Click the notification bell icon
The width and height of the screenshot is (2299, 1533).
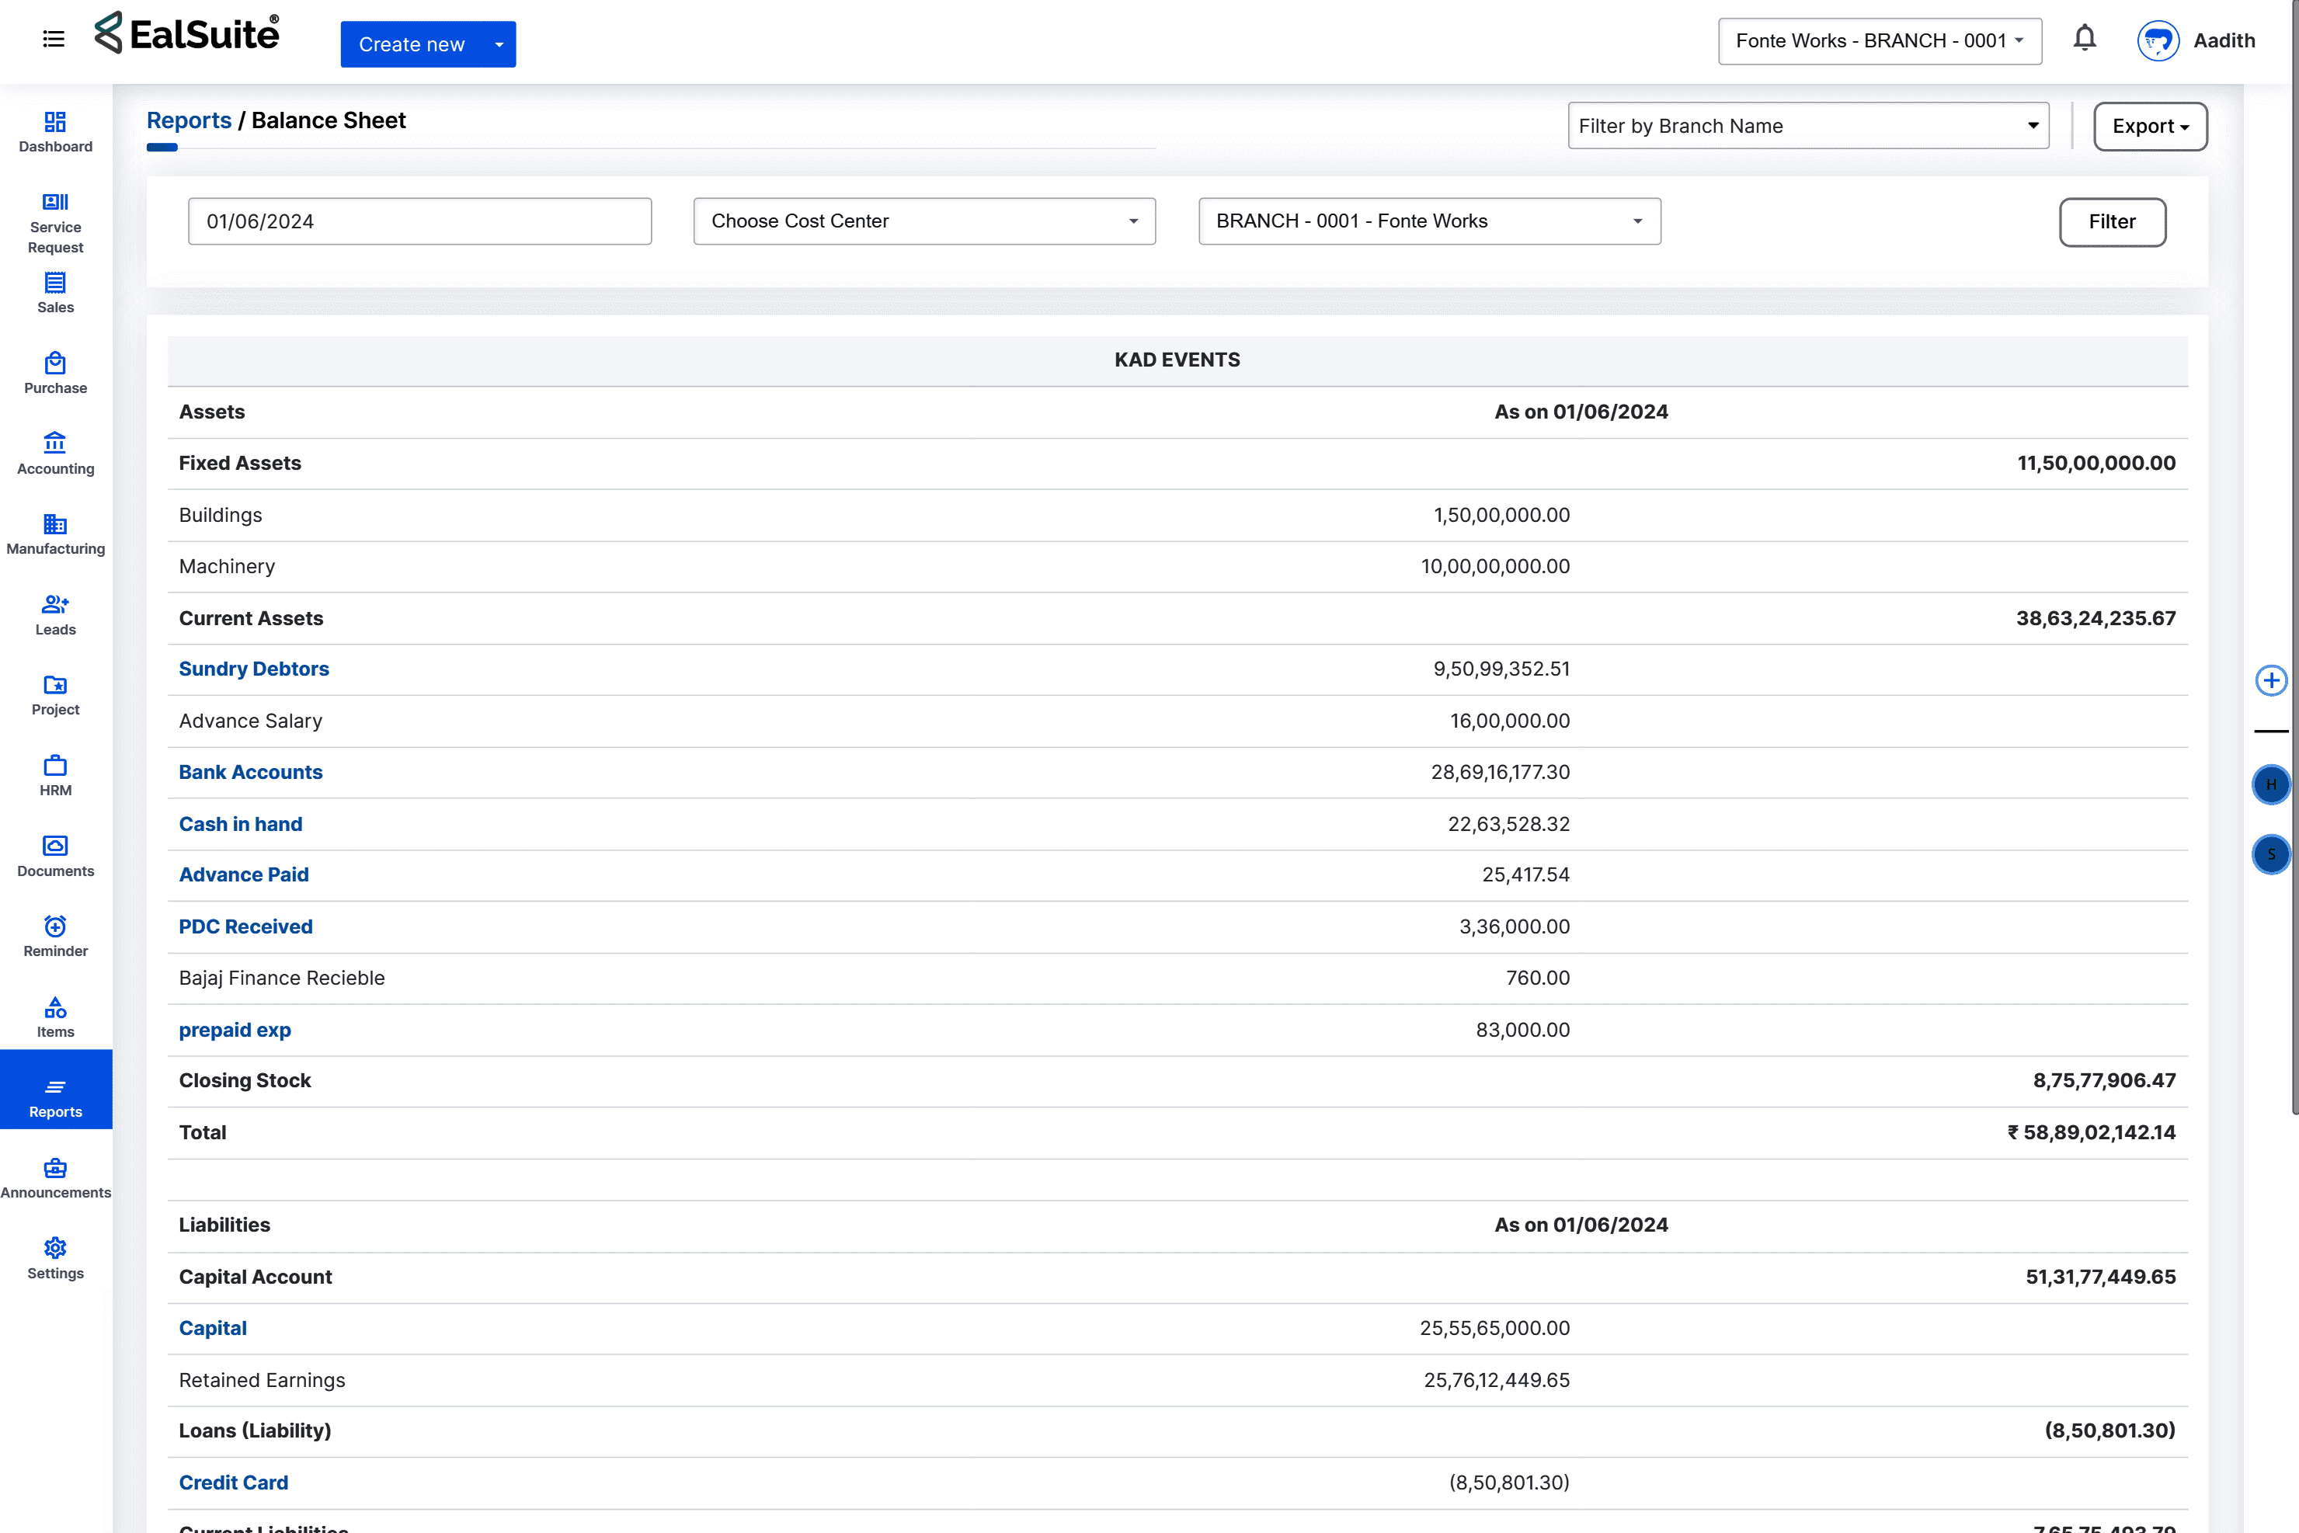pyautogui.click(x=2084, y=39)
